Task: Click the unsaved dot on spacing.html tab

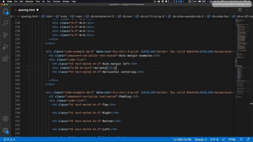Action: click(38, 10)
